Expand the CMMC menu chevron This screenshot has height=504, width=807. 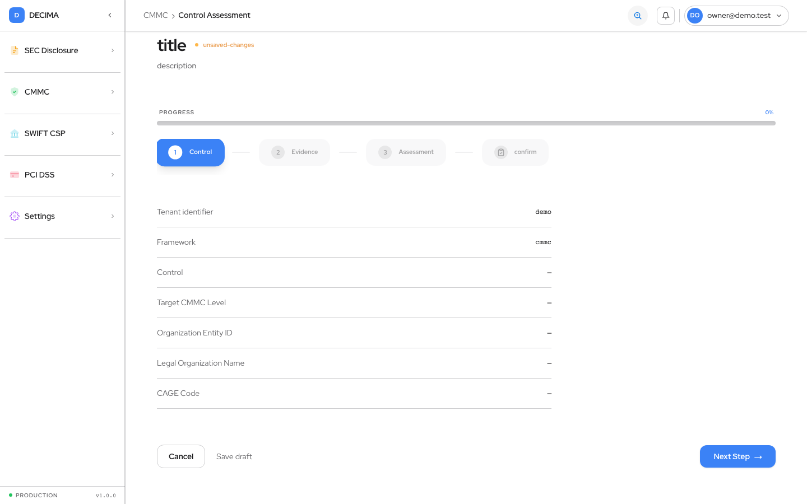(x=113, y=92)
